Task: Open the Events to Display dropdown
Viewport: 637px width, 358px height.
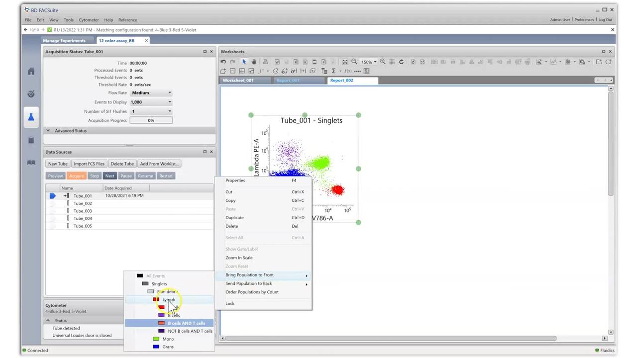Action: (x=151, y=102)
